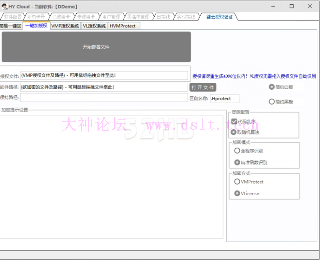Click the 授权文件 path input field
The height and width of the screenshot is (260, 320).
click(104, 76)
